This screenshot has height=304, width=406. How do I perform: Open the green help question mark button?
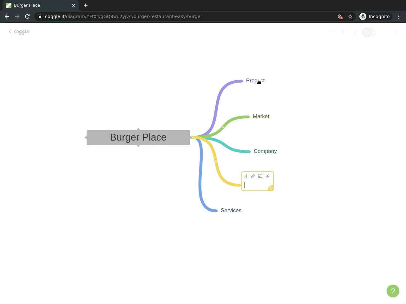pos(393,291)
